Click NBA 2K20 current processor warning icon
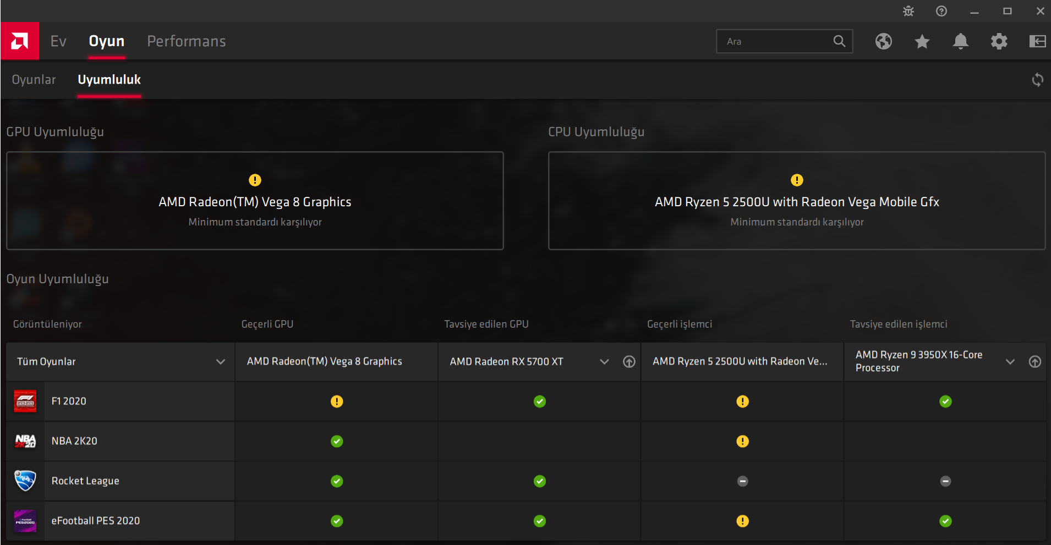This screenshot has height=545, width=1051. point(743,441)
